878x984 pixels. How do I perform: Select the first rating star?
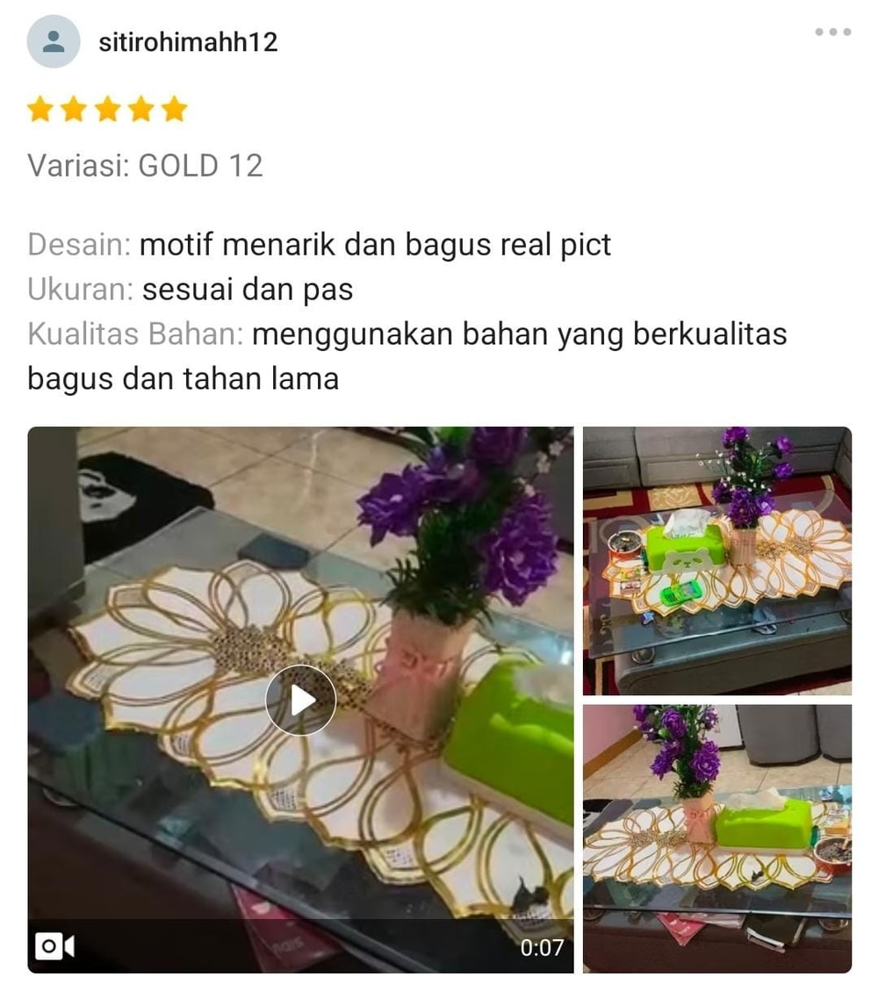pyautogui.click(x=40, y=109)
